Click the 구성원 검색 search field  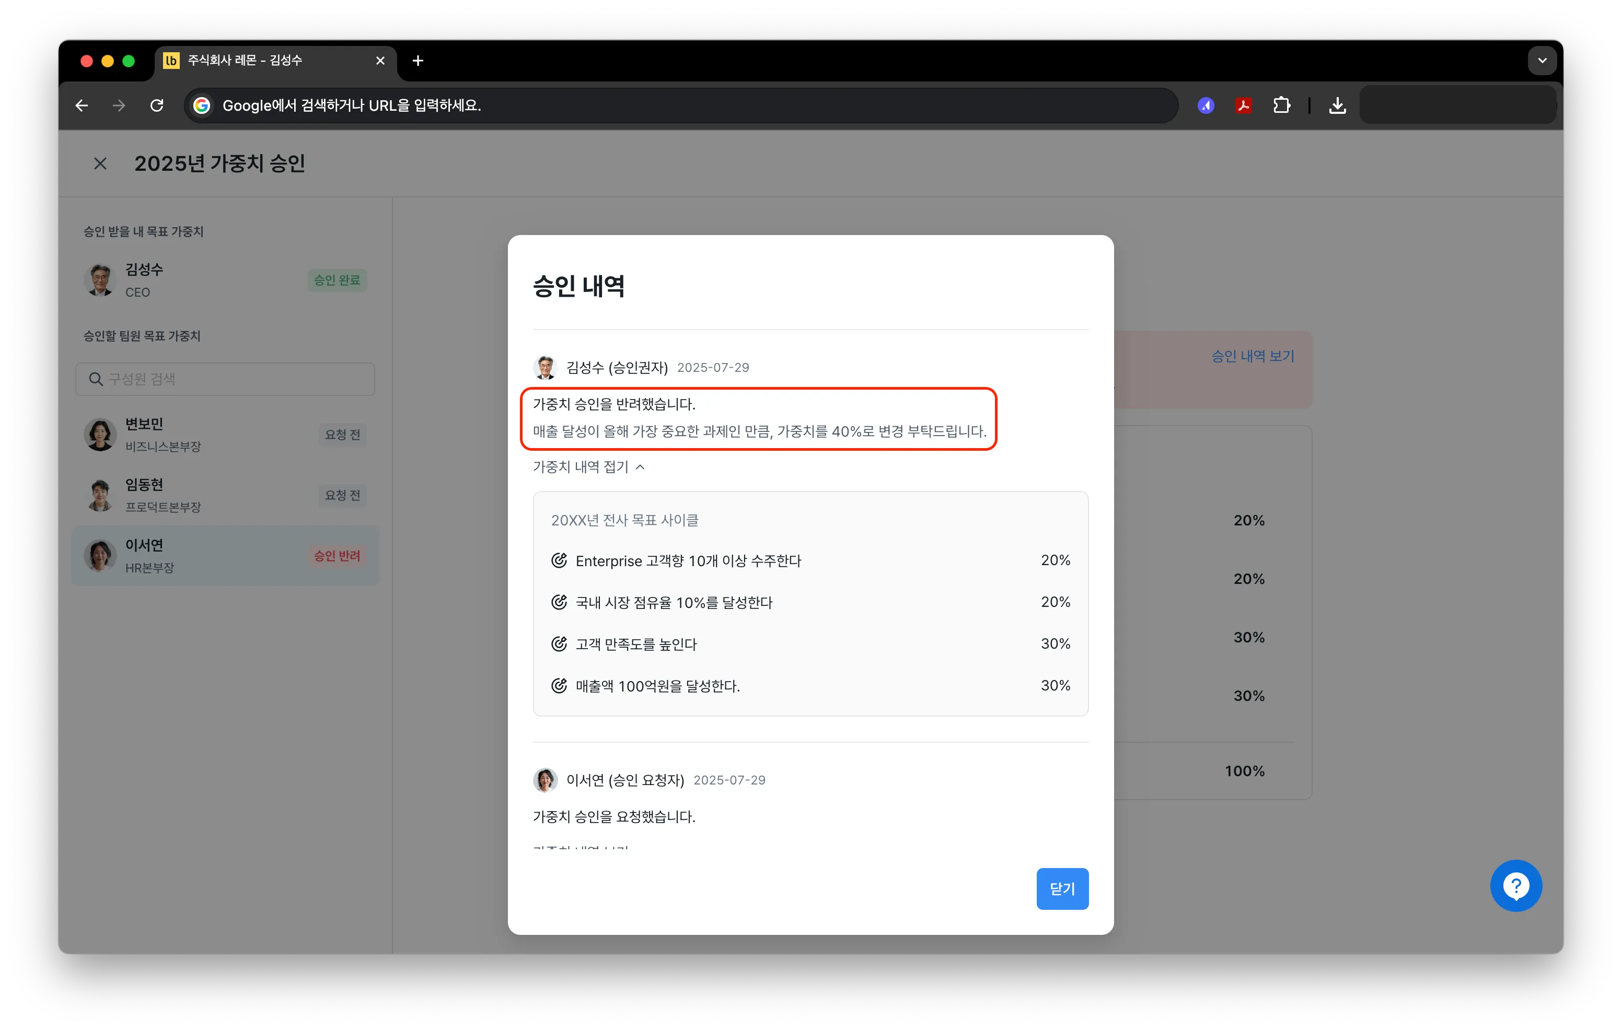(225, 379)
